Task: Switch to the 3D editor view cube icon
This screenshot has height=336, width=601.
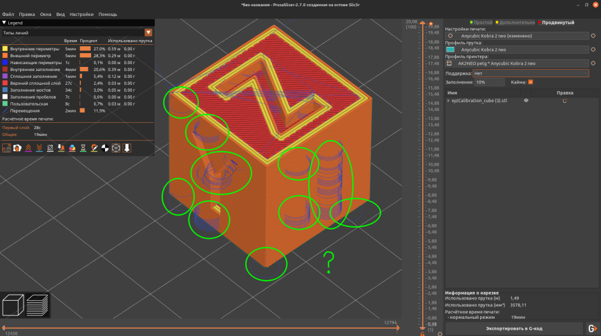Action: point(14,305)
